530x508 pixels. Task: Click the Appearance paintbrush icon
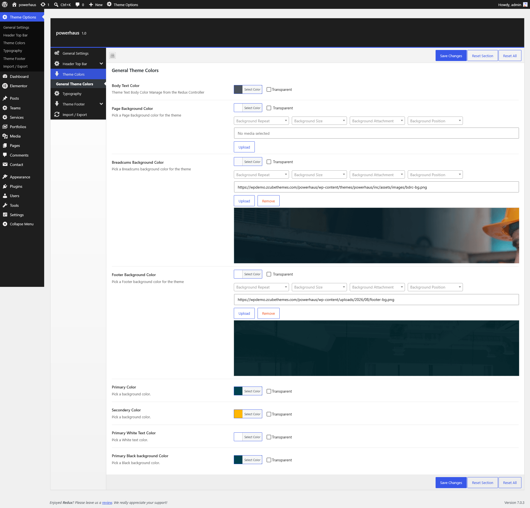point(5,177)
